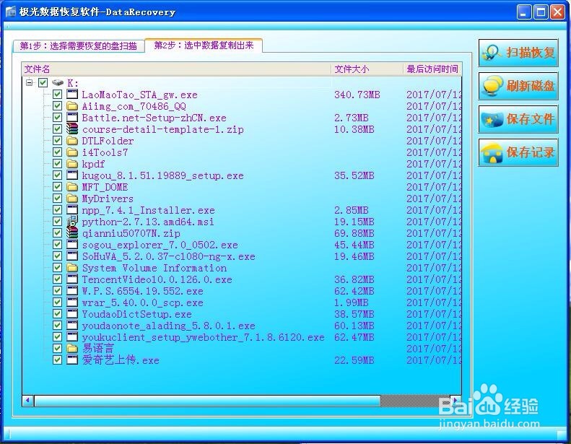Click the python-2.7.13.amd64.msi installer icon
571x444 pixels.
pyautogui.click(x=72, y=221)
